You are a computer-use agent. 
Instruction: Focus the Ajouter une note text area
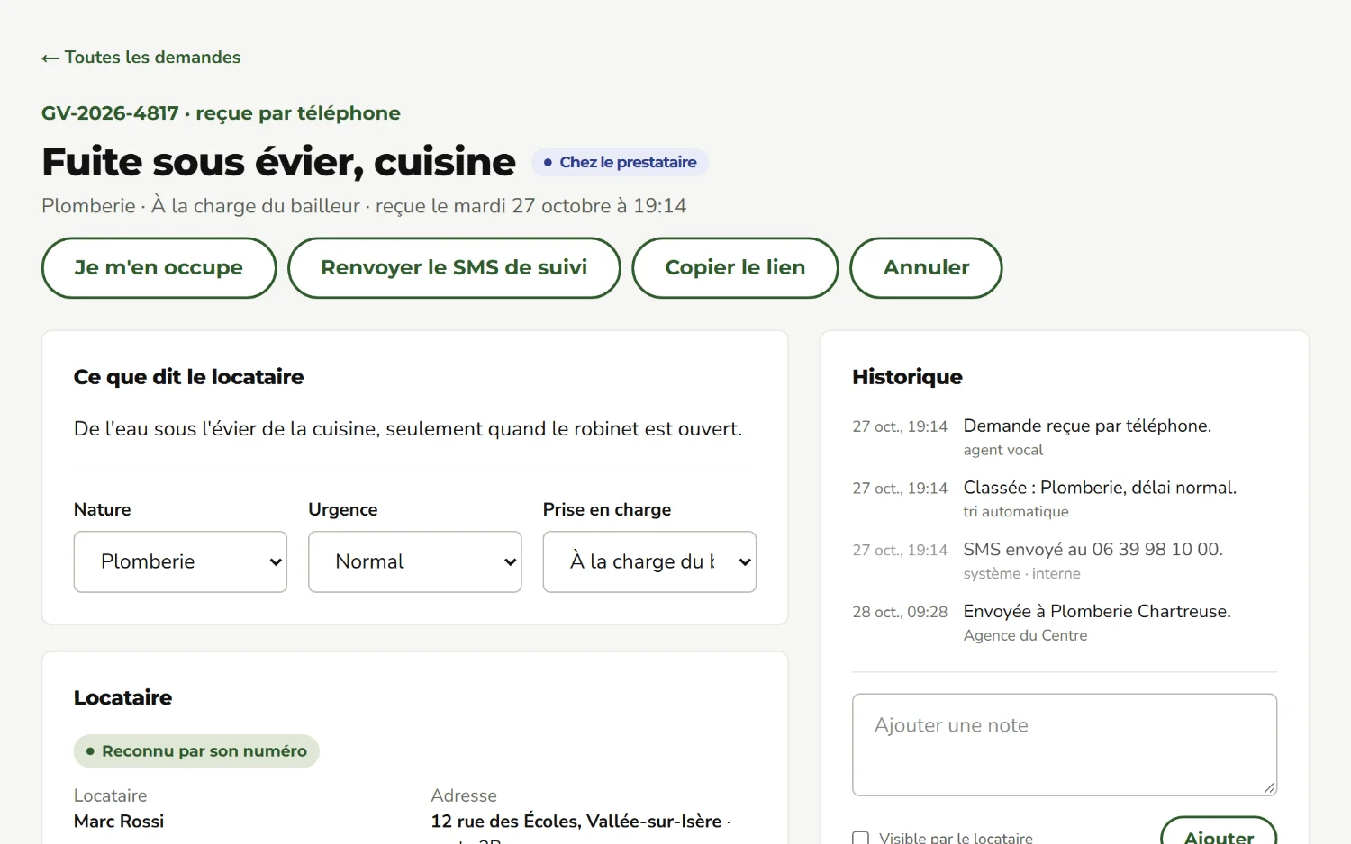pos(1065,745)
